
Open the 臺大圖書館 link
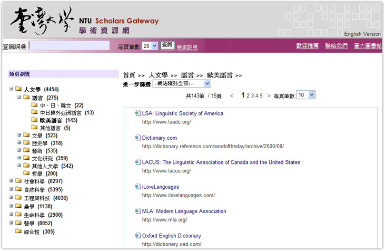pyautogui.click(x=368, y=46)
